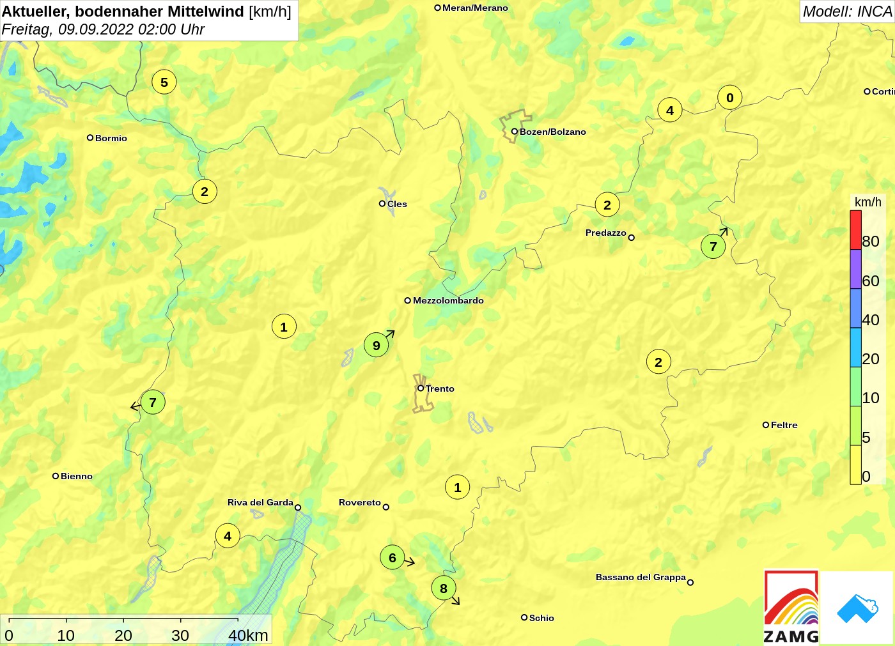This screenshot has height=646, width=895.
Task: Click the 'Rovereto' label
Action: tap(360, 502)
